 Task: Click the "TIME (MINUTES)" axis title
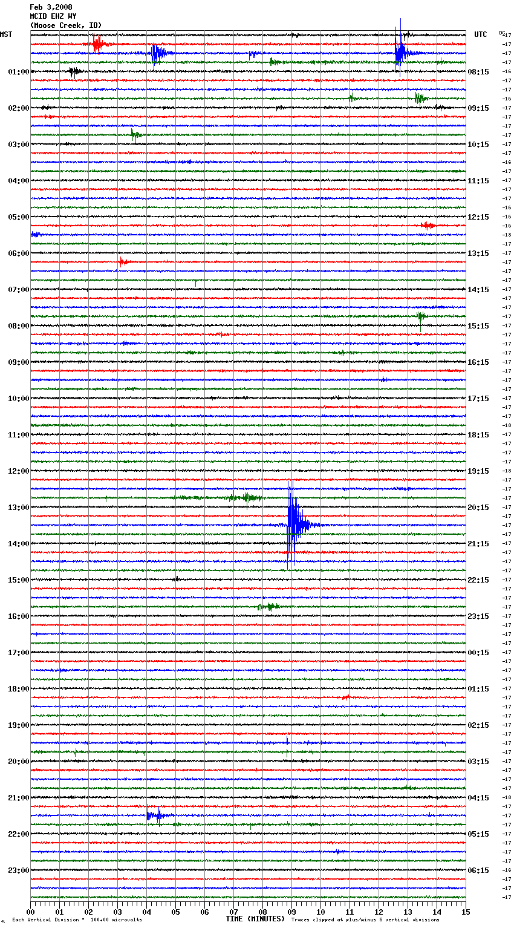pos(255,919)
